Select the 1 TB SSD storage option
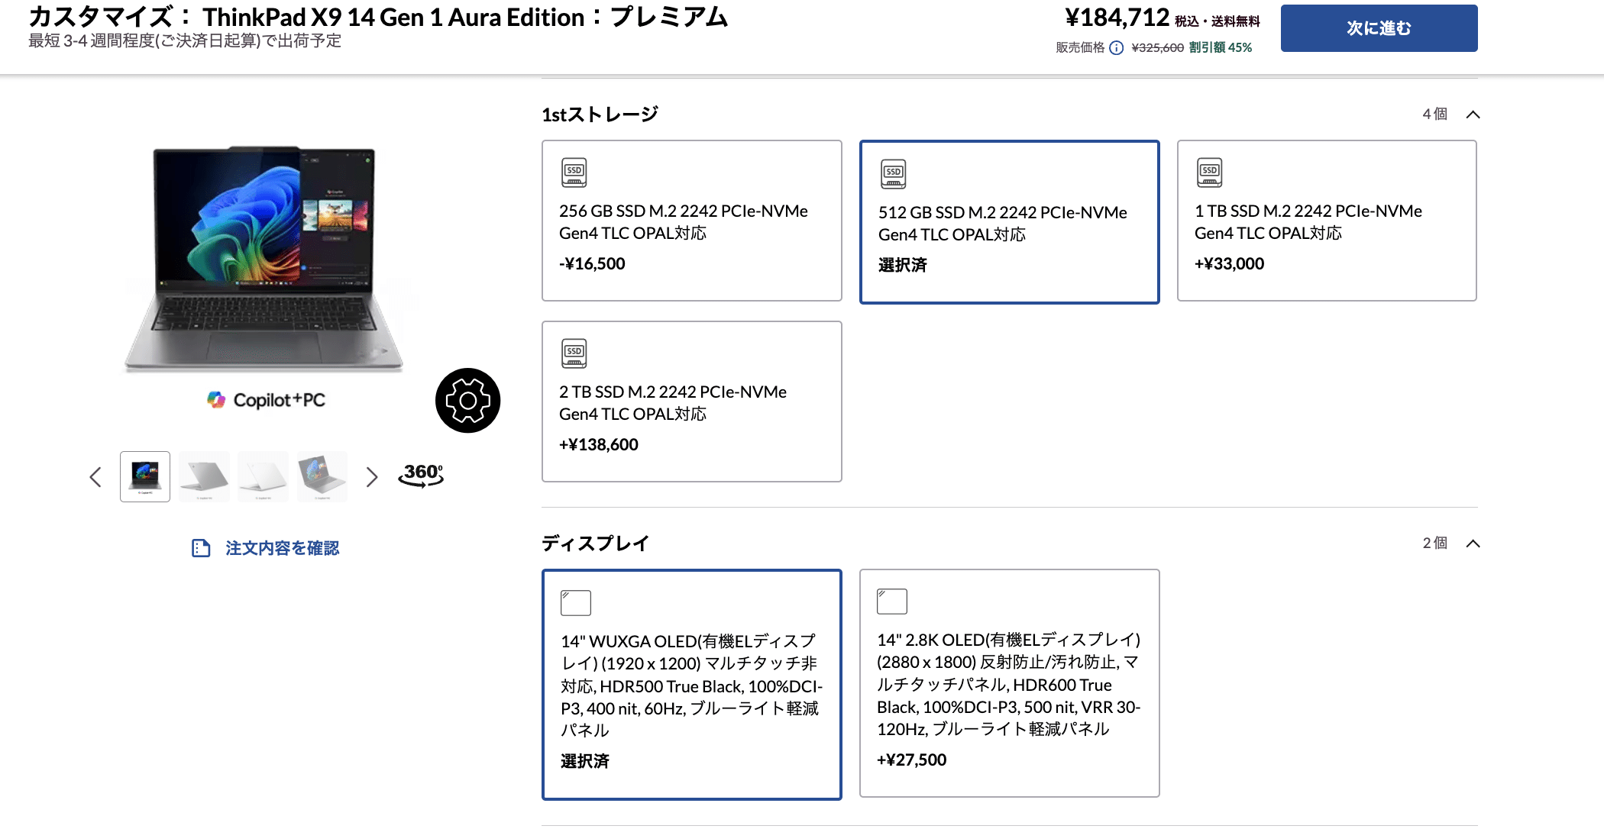1604x829 pixels. (x=1327, y=221)
